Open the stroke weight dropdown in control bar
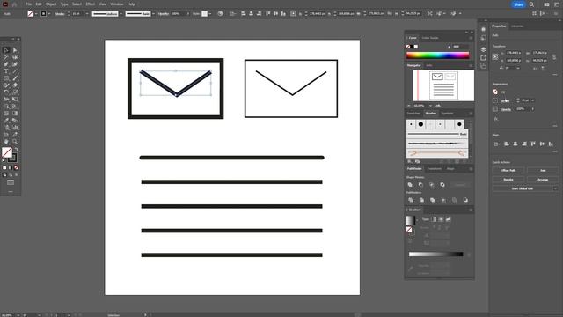 click(x=87, y=14)
